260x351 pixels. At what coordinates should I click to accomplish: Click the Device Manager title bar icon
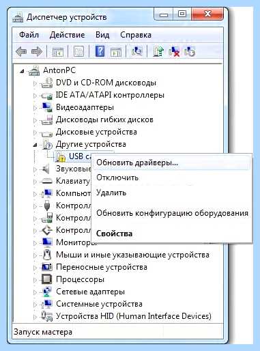click(18, 17)
